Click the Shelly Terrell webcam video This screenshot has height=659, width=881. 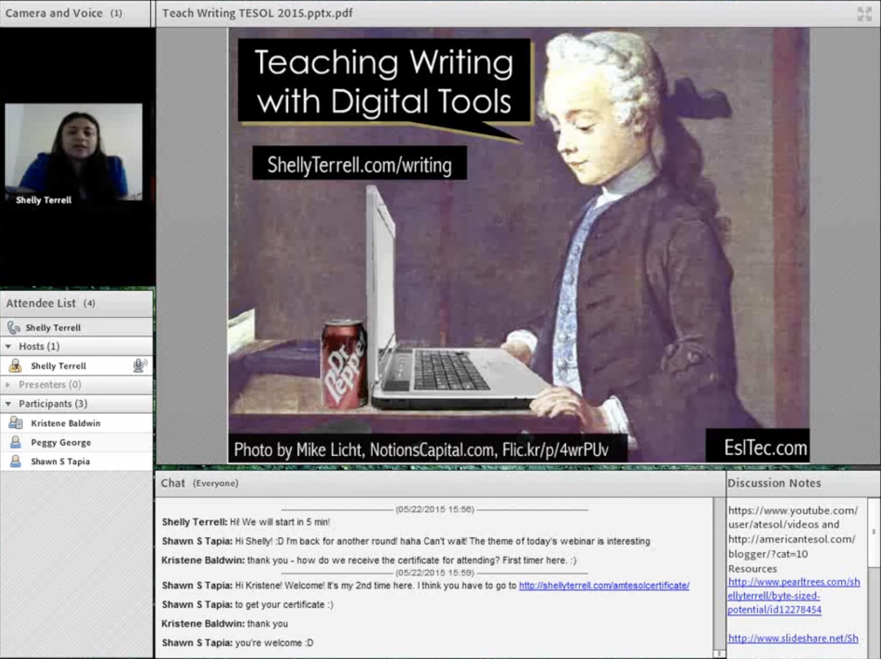[x=73, y=152]
